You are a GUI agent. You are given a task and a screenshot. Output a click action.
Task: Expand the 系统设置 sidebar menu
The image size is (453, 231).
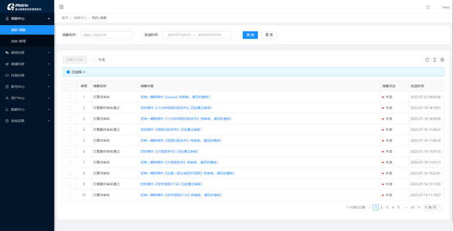(x=27, y=121)
